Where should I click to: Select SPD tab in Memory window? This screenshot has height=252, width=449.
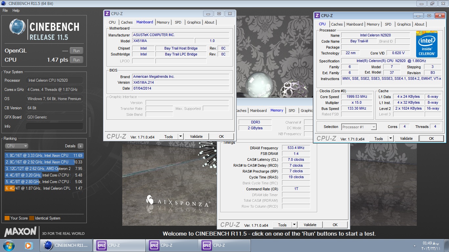tap(292, 111)
